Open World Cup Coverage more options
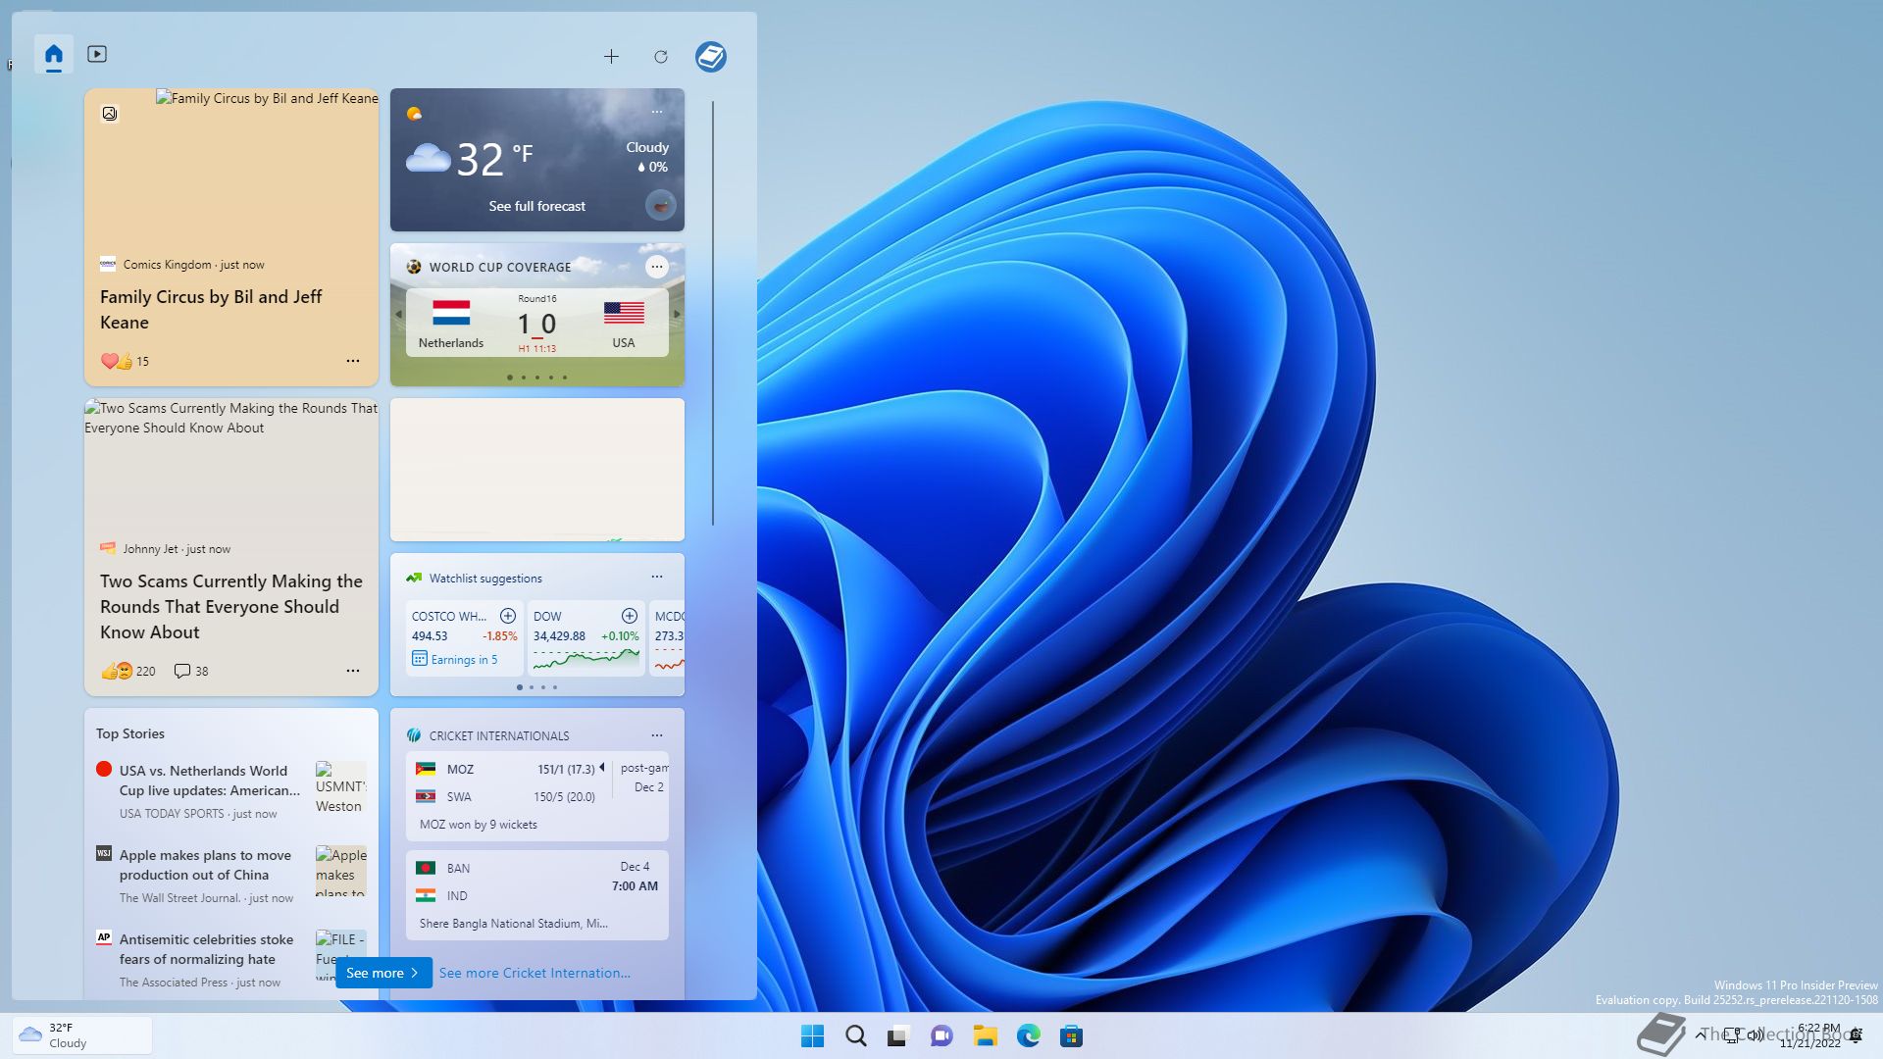Screen dimensions: 1883x1059 pos(657,267)
